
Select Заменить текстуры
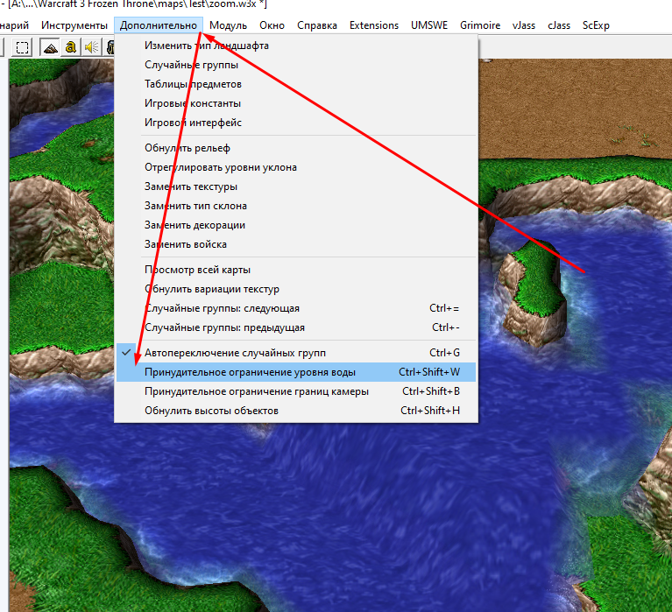pos(296,186)
